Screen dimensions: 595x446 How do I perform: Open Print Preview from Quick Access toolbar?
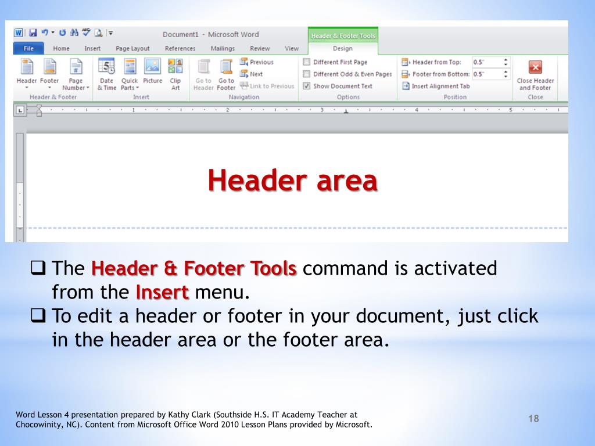click(x=99, y=33)
